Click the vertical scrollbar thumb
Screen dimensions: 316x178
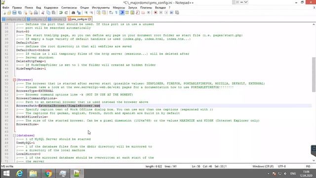click(314, 74)
